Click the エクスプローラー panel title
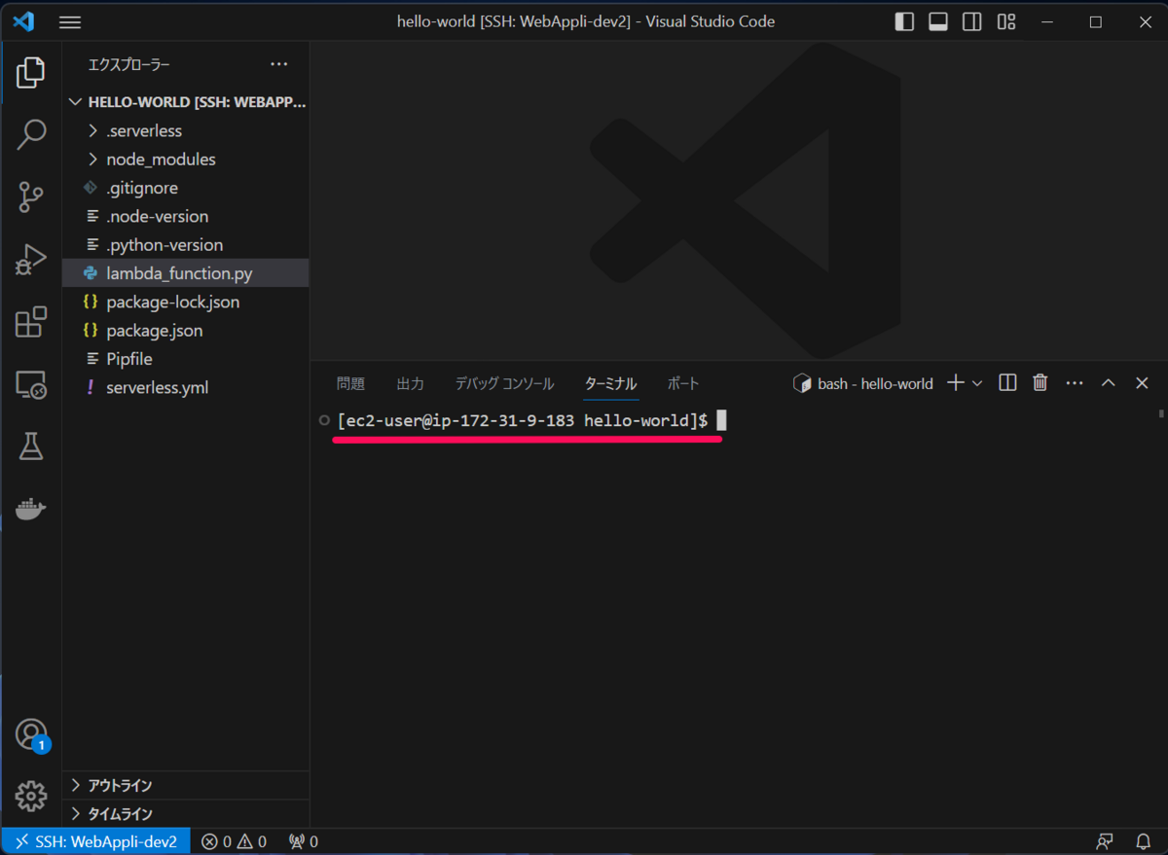The height and width of the screenshot is (855, 1168). [129, 64]
